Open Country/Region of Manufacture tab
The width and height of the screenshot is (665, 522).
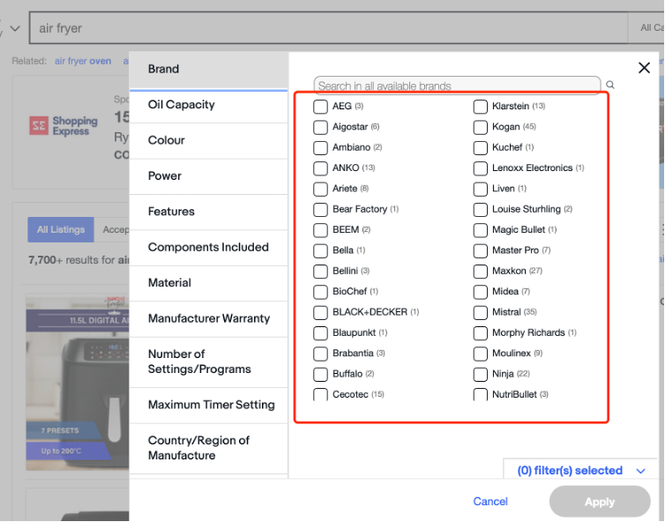pos(209,449)
